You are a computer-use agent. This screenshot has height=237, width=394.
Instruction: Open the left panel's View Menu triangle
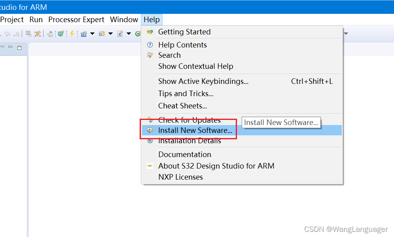pos(2,47)
